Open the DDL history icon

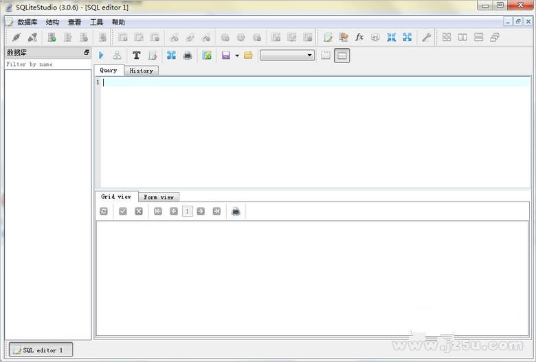click(344, 37)
